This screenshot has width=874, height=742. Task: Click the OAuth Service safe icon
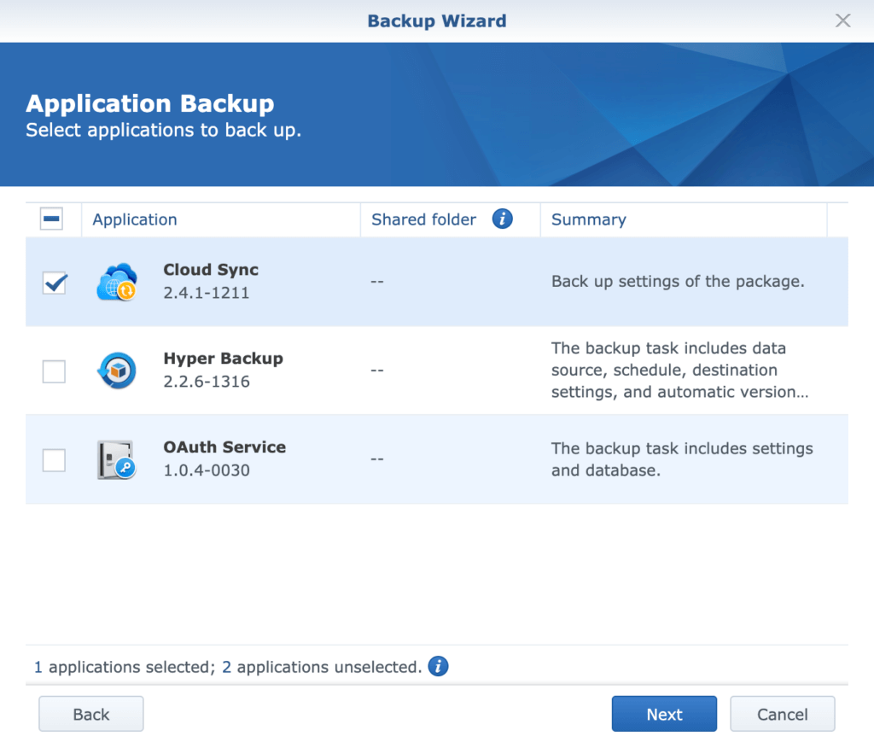tap(116, 459)
